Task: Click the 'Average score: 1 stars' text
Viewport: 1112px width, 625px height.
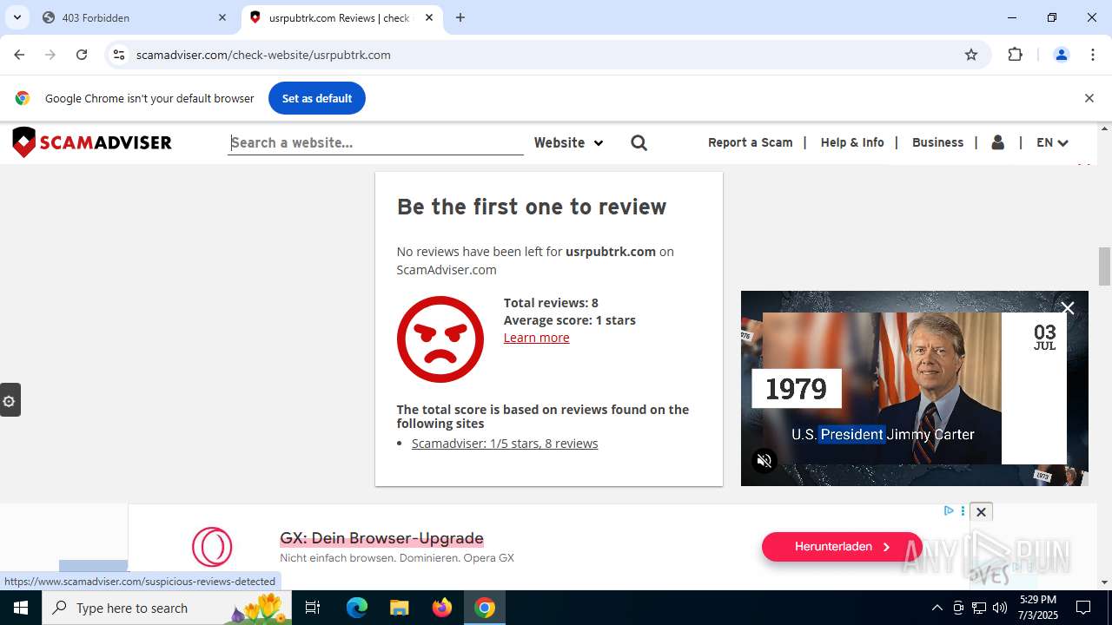Action: pyautogui.click(x=570, y=320)
